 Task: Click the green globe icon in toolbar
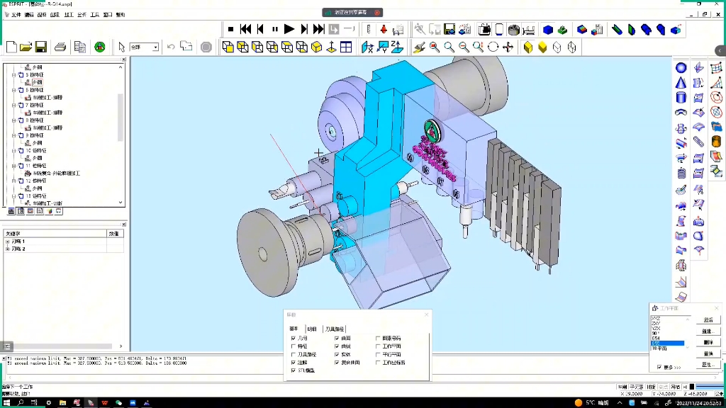(99, 47)
